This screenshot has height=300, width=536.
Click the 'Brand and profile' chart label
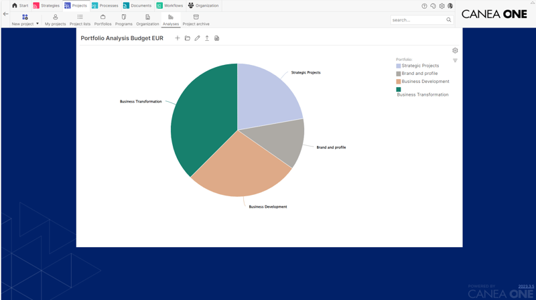331,147
